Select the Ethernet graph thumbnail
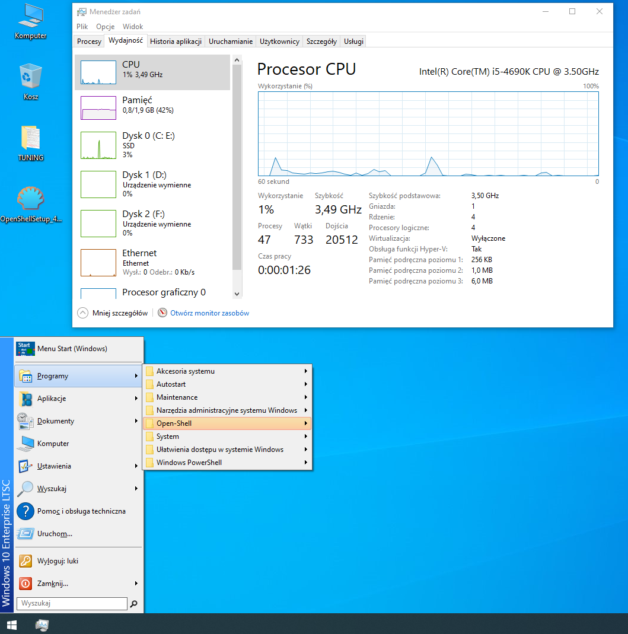This screenshot has height=634, width=628. (98, 263)
